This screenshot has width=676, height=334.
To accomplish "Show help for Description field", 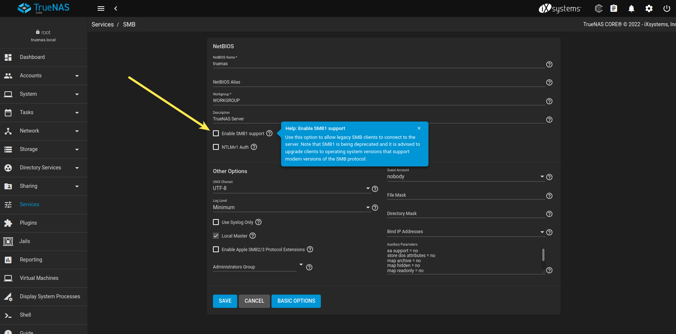I will pyautogui.click(x=549, y=120).
